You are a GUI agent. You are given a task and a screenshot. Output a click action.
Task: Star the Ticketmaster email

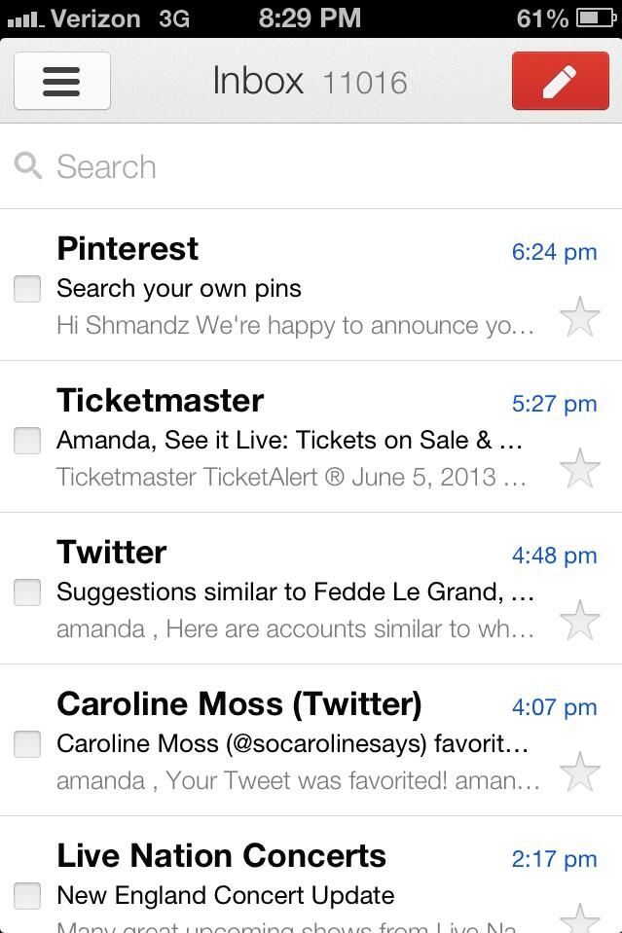[580, 469]
